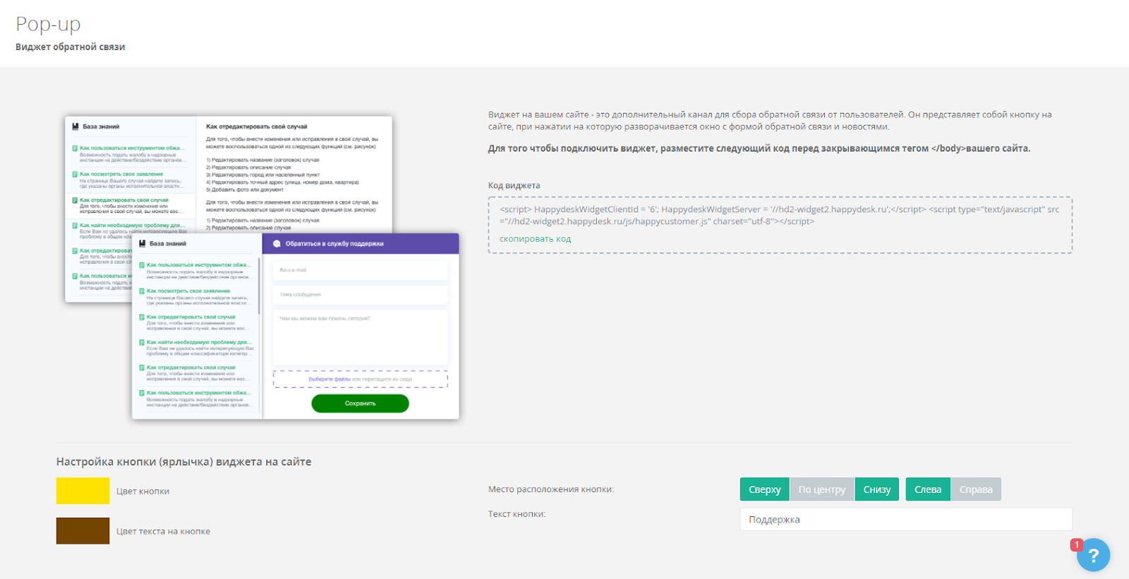Select the Сверху position toggle

[765, 489]
